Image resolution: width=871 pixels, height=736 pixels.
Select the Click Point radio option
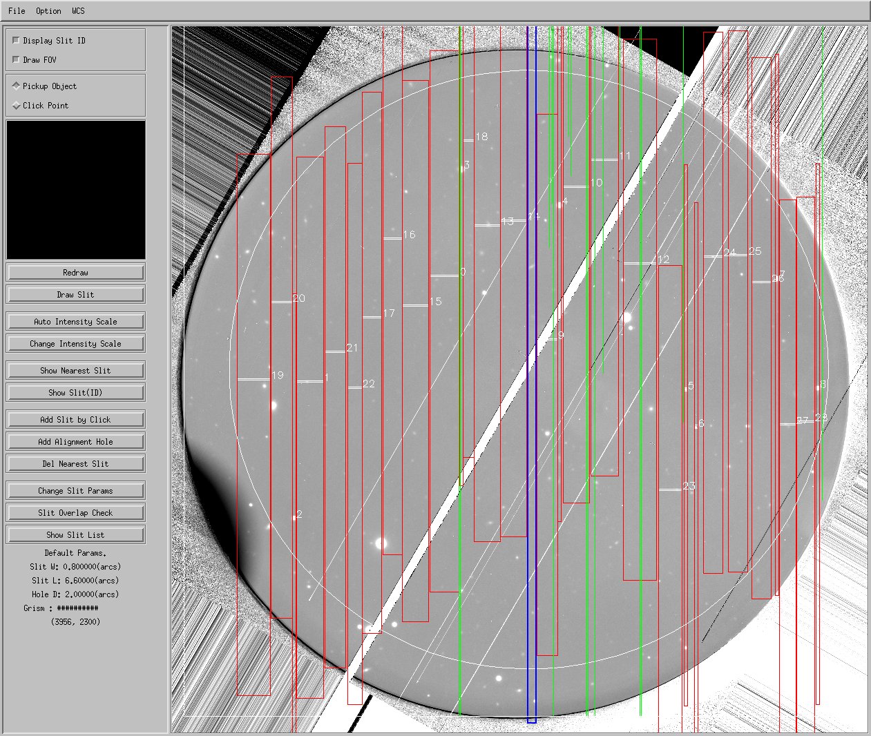(x=17, y=106)
